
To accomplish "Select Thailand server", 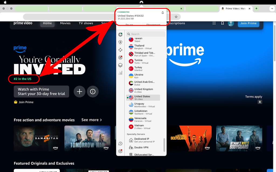I will click(143, 47).
